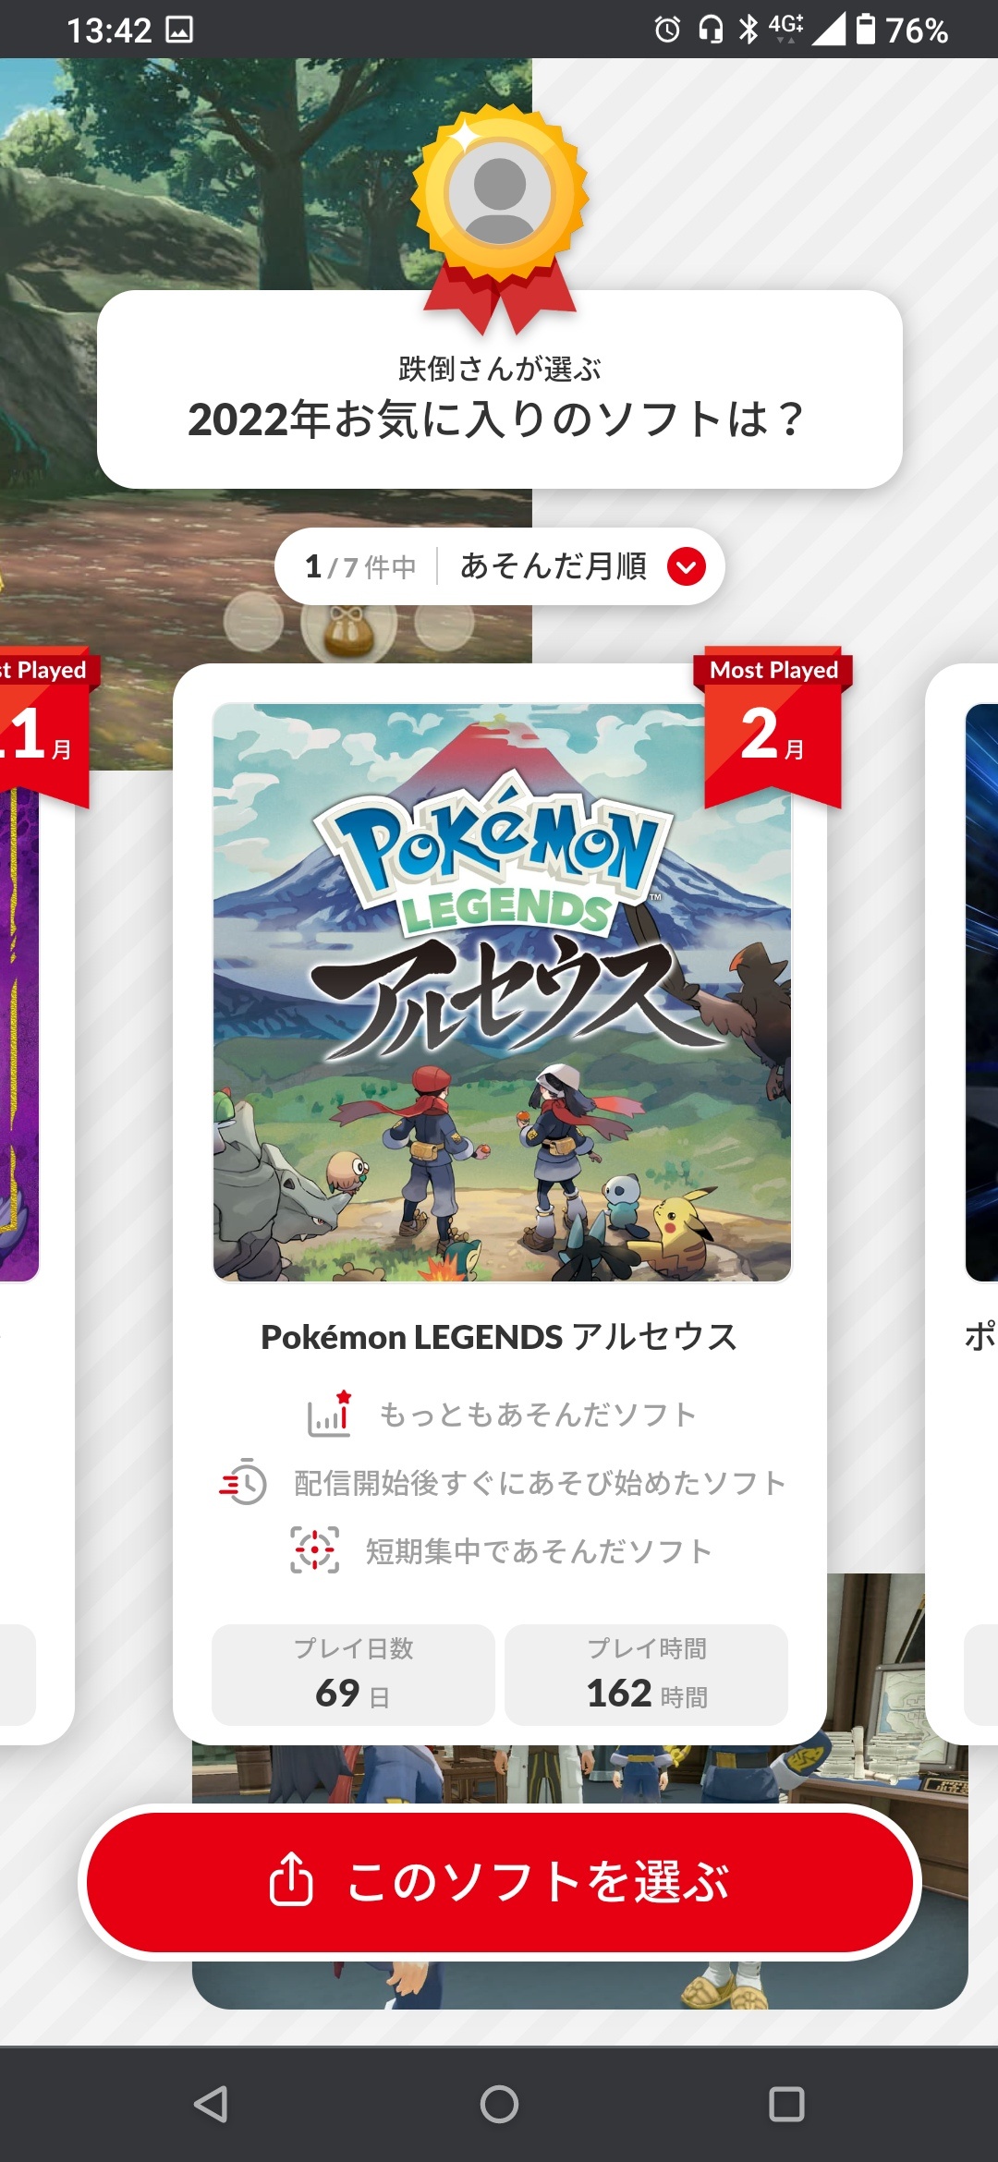Tap the プレイ日数 69日 box

pos(353,1675)
